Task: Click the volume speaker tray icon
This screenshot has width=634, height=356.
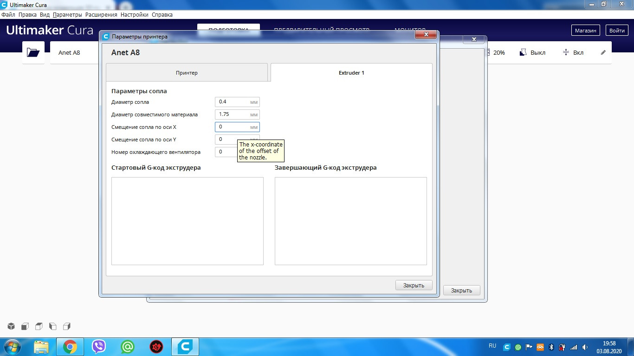Action: click(x=585, y=347)
